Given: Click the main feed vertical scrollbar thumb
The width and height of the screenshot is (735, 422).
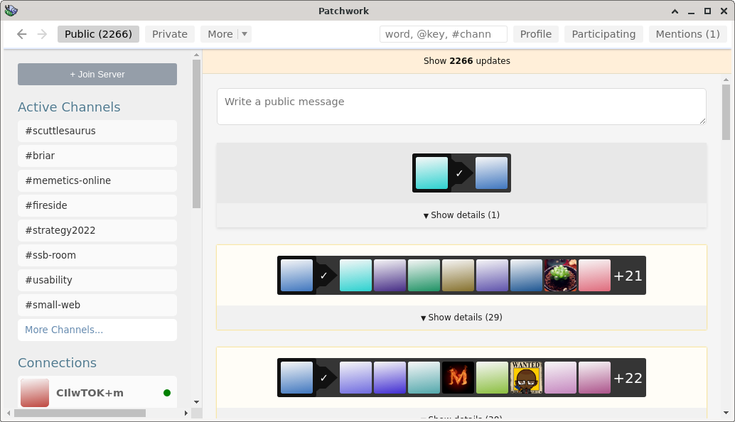Looking at the screenshot, I should coord(726,112).
